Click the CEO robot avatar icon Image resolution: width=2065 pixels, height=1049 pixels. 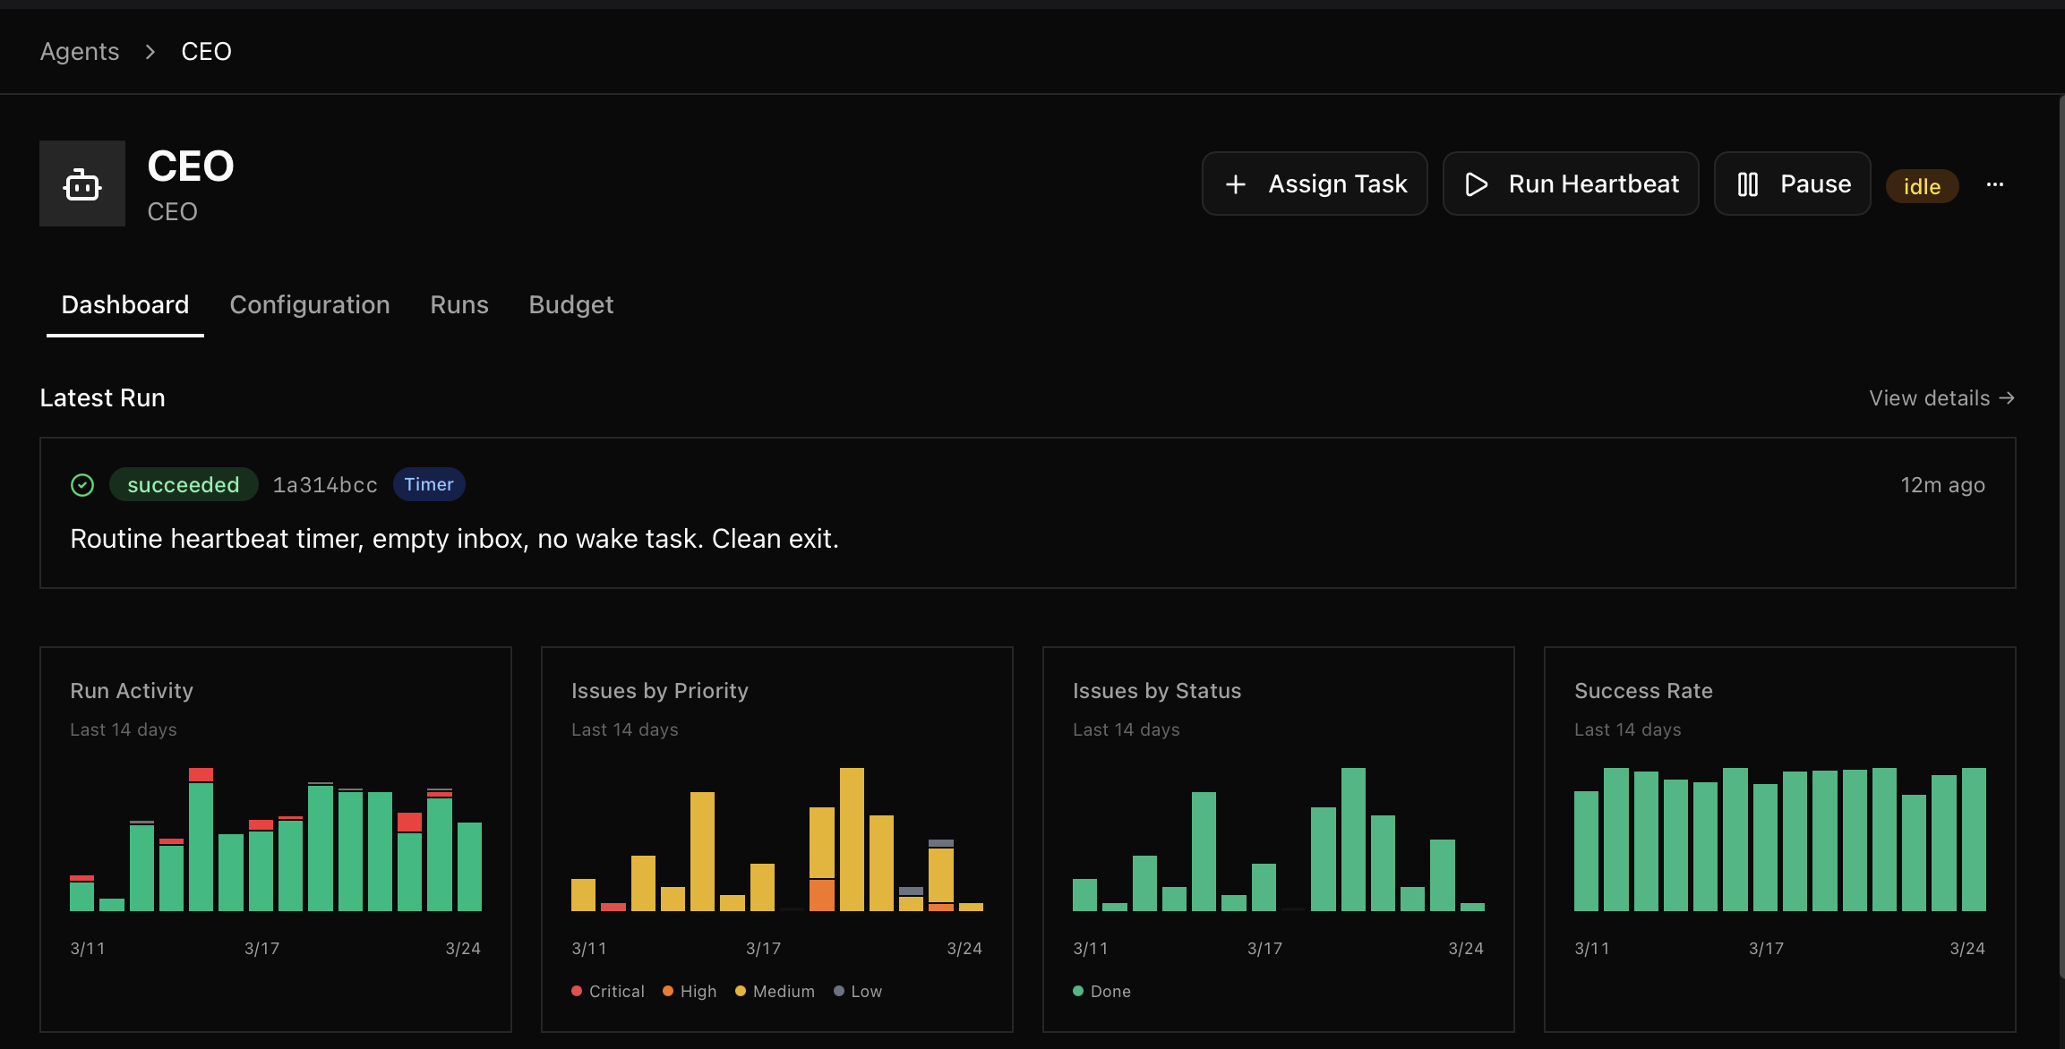pyautogui.click(x=81, y=183)
